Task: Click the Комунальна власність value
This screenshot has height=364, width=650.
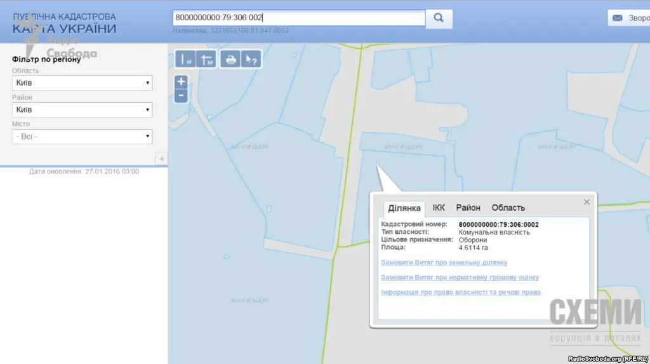Action: [x=494, y=233]
